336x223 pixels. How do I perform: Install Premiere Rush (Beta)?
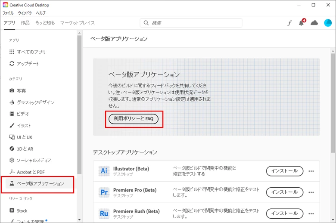[x=285, y=214]
